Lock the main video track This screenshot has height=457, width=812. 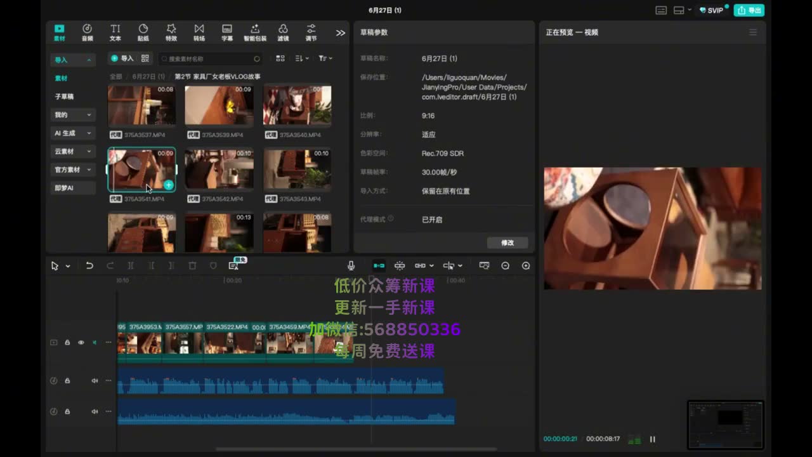(x=67, y=342)
